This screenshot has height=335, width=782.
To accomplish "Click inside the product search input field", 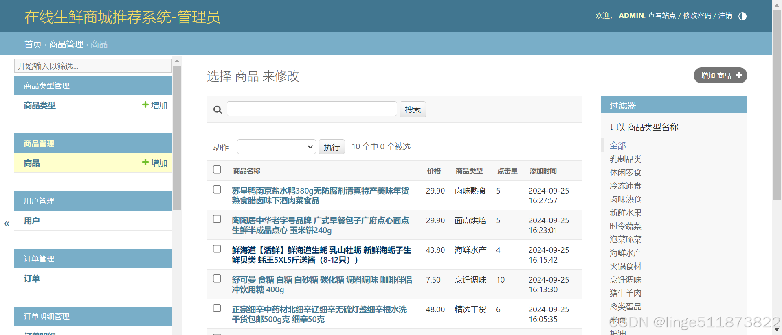I will (x=312, y=109).
